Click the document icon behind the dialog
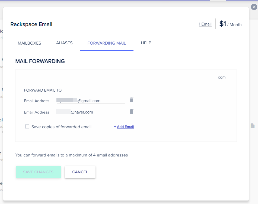The width and height of the screenshot is (258, 204). (x=253, y=126)
